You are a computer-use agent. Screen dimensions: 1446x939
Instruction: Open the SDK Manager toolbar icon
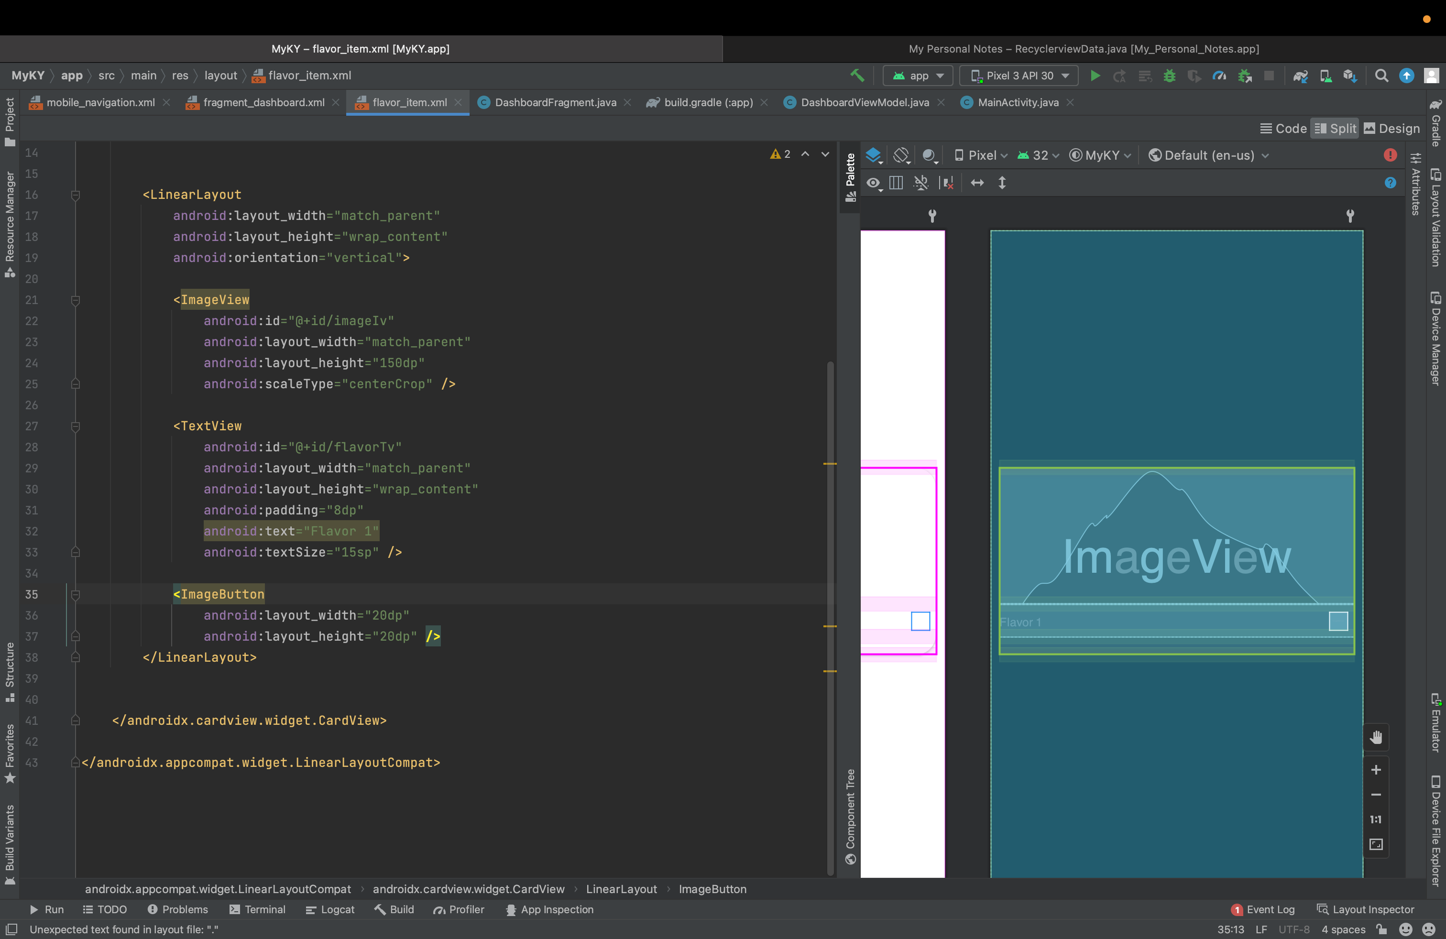1350,76
